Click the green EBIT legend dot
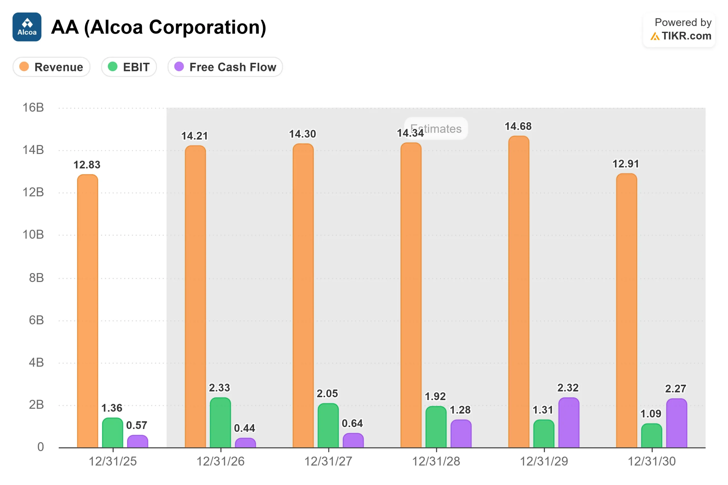 [113, 66]
